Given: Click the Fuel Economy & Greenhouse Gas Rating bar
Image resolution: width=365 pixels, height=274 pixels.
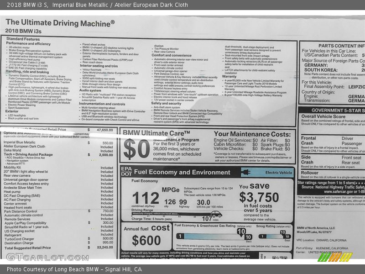Looking at the screenshot, I should click(214, 237).
